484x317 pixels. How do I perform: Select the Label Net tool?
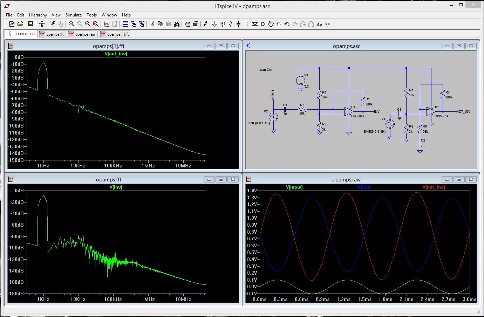click(x=222, y=24)
